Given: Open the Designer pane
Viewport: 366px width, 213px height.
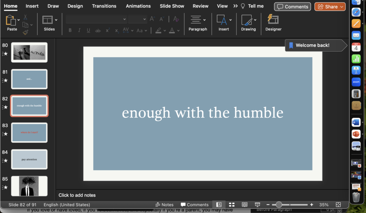Looking at the screenshot, I should [273, 23].
